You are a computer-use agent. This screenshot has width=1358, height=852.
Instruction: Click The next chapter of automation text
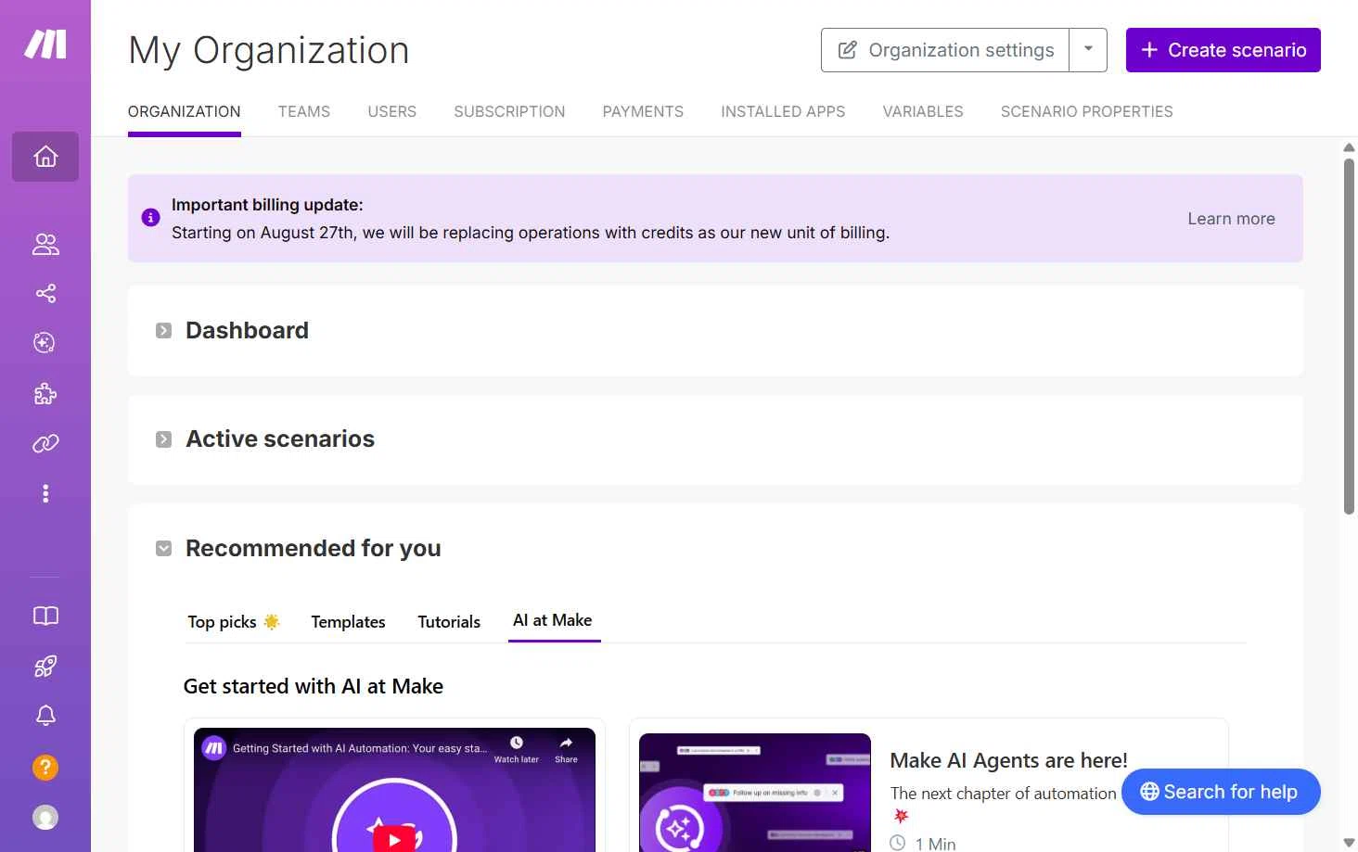(1004, 794)
